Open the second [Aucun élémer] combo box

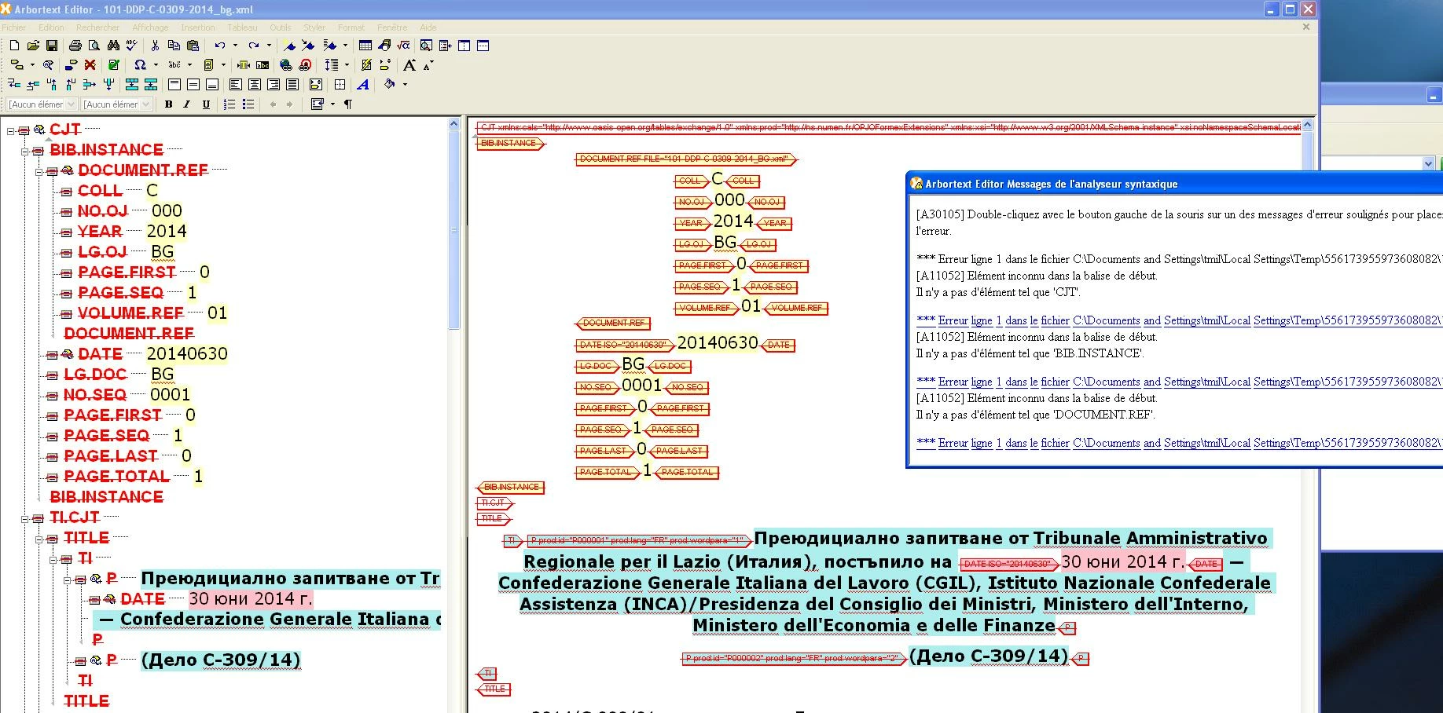pos(116,104)
